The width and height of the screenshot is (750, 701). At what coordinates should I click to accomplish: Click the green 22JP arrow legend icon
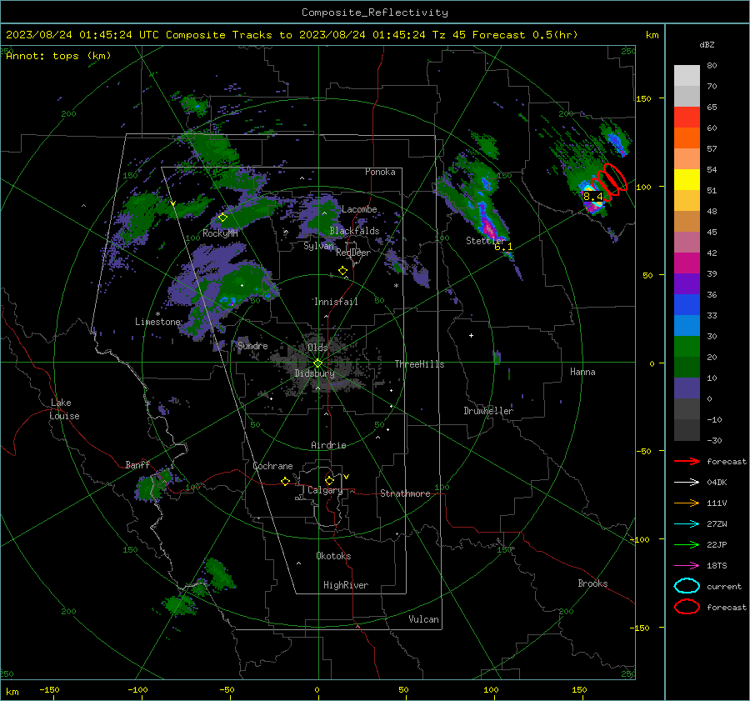point(687,544)
